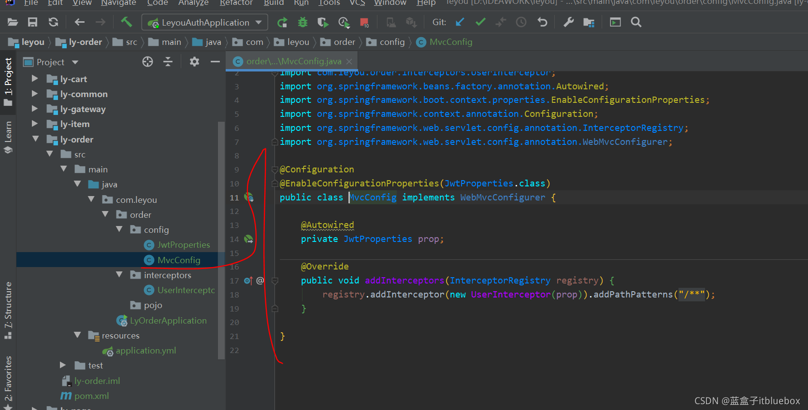
Task: Open the VCS menu
Action: click(357, 3)
